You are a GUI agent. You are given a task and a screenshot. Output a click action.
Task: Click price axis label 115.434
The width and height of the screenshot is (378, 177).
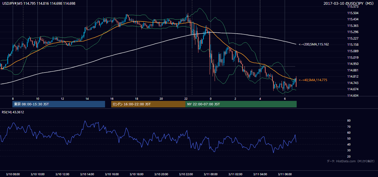coord(353,19)
